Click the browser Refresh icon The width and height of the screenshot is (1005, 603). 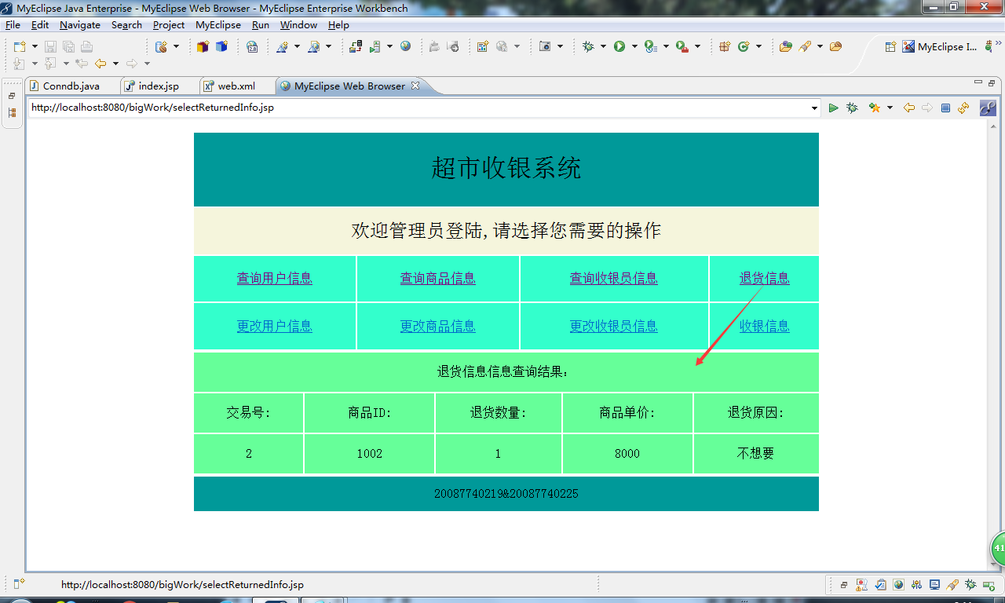coord(963,108)
